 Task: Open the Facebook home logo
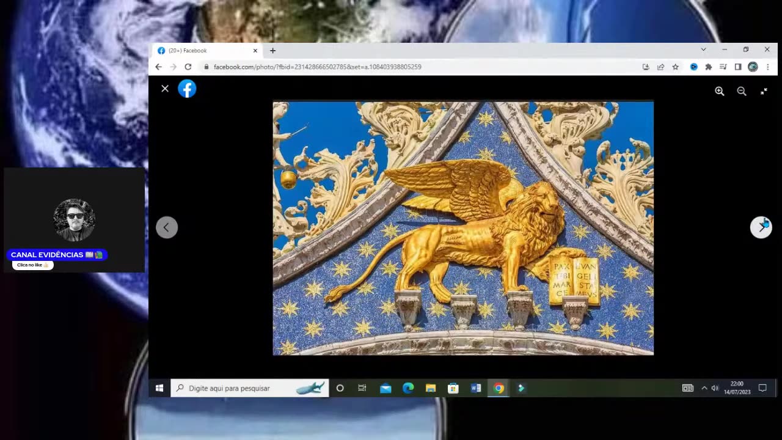click(x=187, y=89)
